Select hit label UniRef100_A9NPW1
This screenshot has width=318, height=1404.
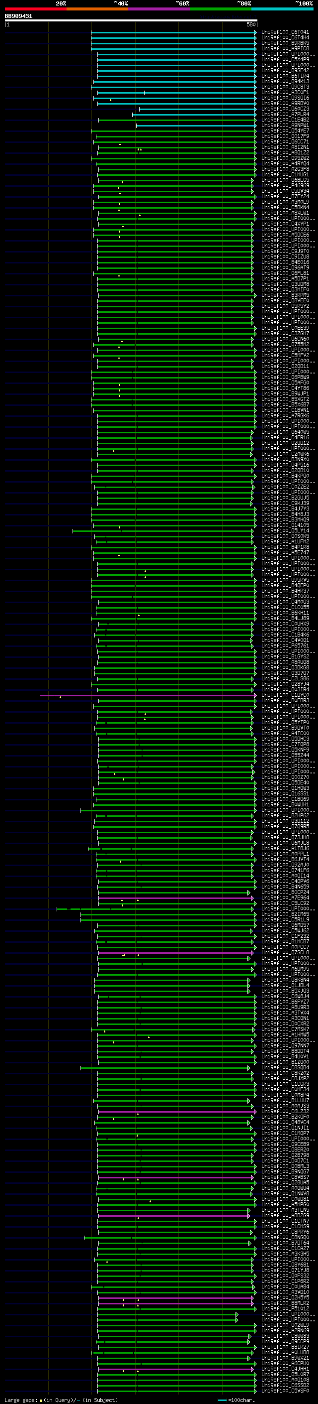point(285,126)
